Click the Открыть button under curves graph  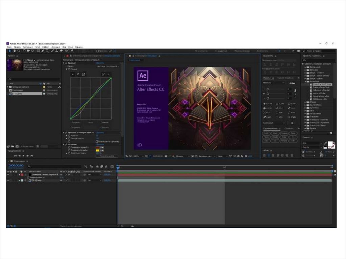pos(76,122)
